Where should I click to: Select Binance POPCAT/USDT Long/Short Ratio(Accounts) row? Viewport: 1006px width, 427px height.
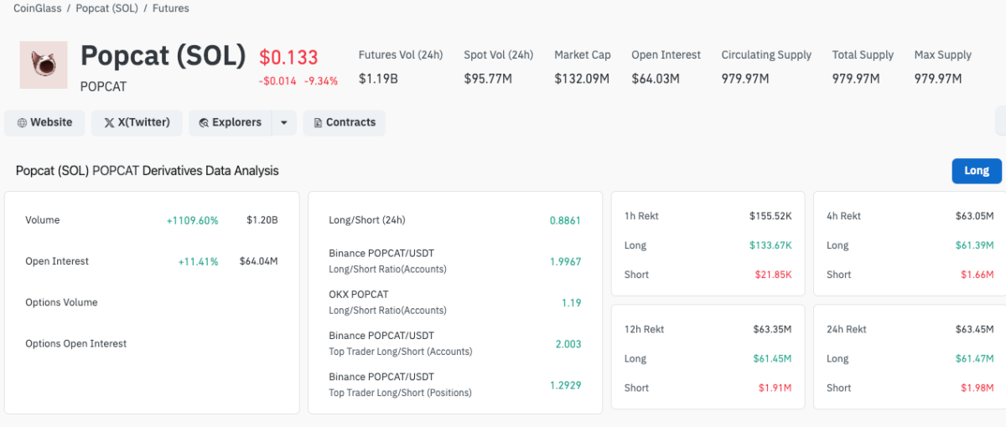click(454, 261)
